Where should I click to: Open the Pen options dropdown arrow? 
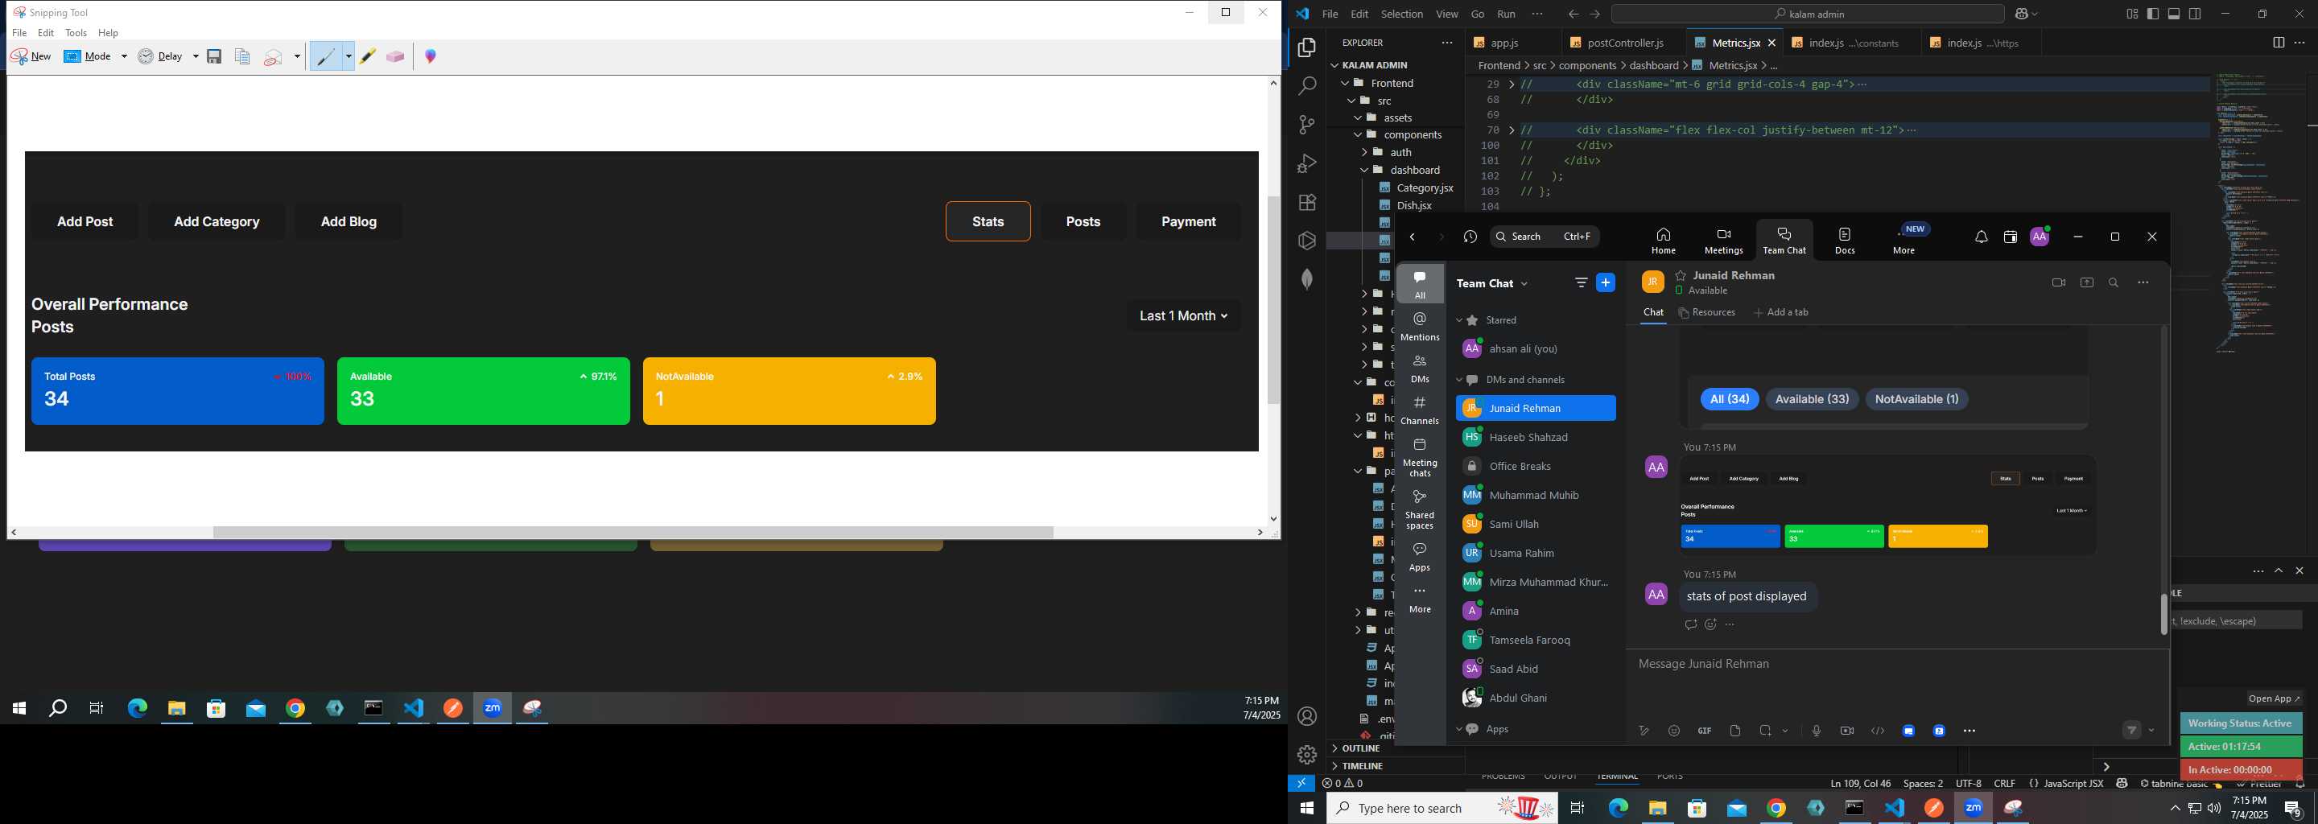[x=349, y=56]
